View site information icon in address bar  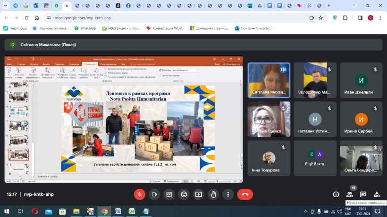click(x=49, y=18)
